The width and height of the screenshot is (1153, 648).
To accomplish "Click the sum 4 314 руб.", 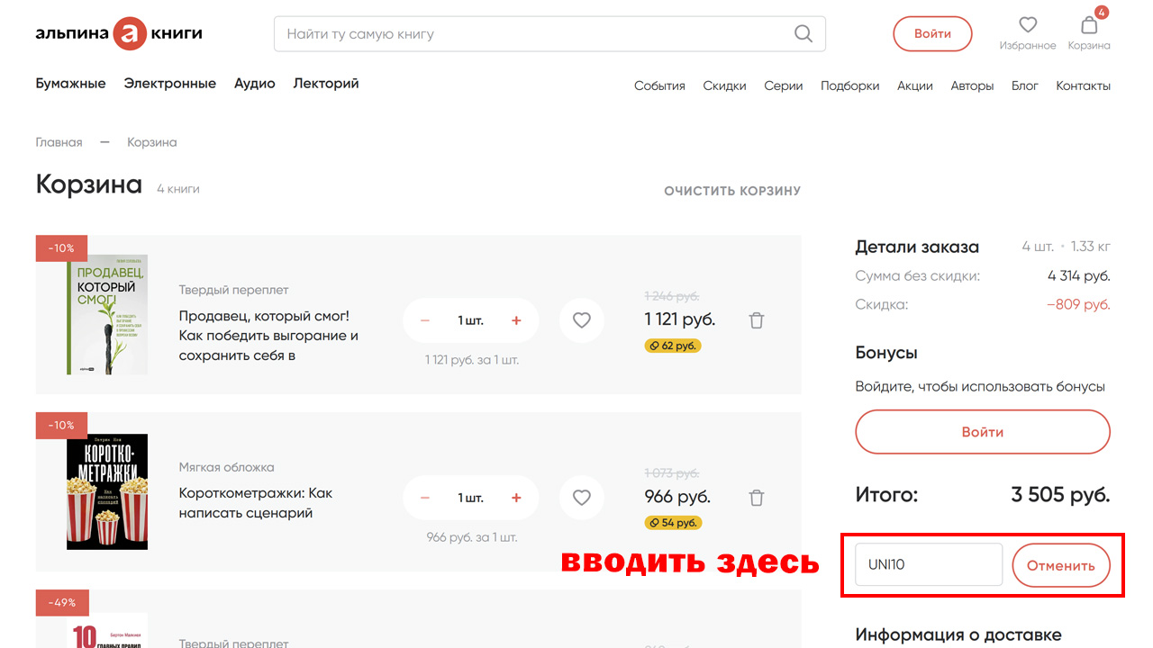I will pyautogui.click(x=1079, y=276).
